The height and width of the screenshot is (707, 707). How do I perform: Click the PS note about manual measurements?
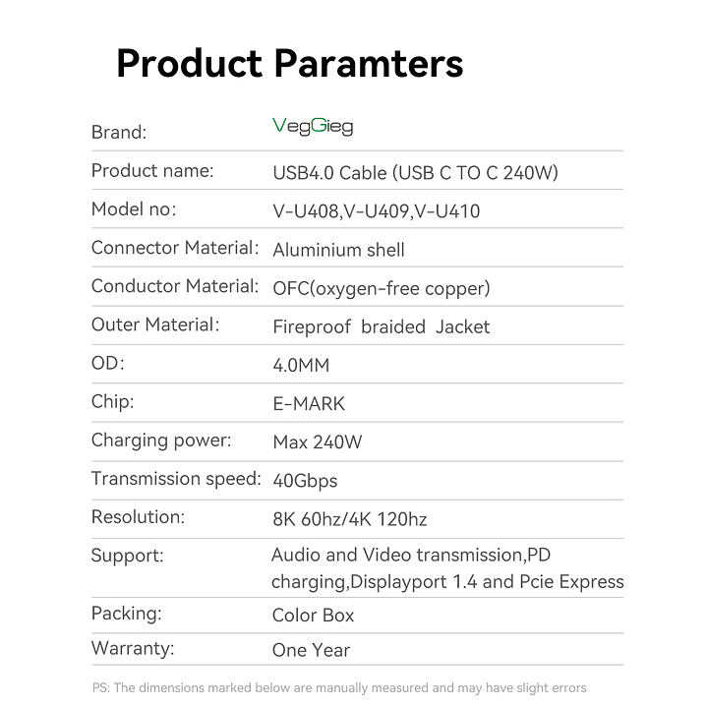coord(339,687)
